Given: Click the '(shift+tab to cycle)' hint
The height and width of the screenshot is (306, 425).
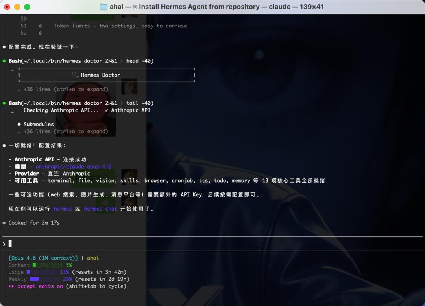Looking at the screenshot, I should [x=96, y=286].
